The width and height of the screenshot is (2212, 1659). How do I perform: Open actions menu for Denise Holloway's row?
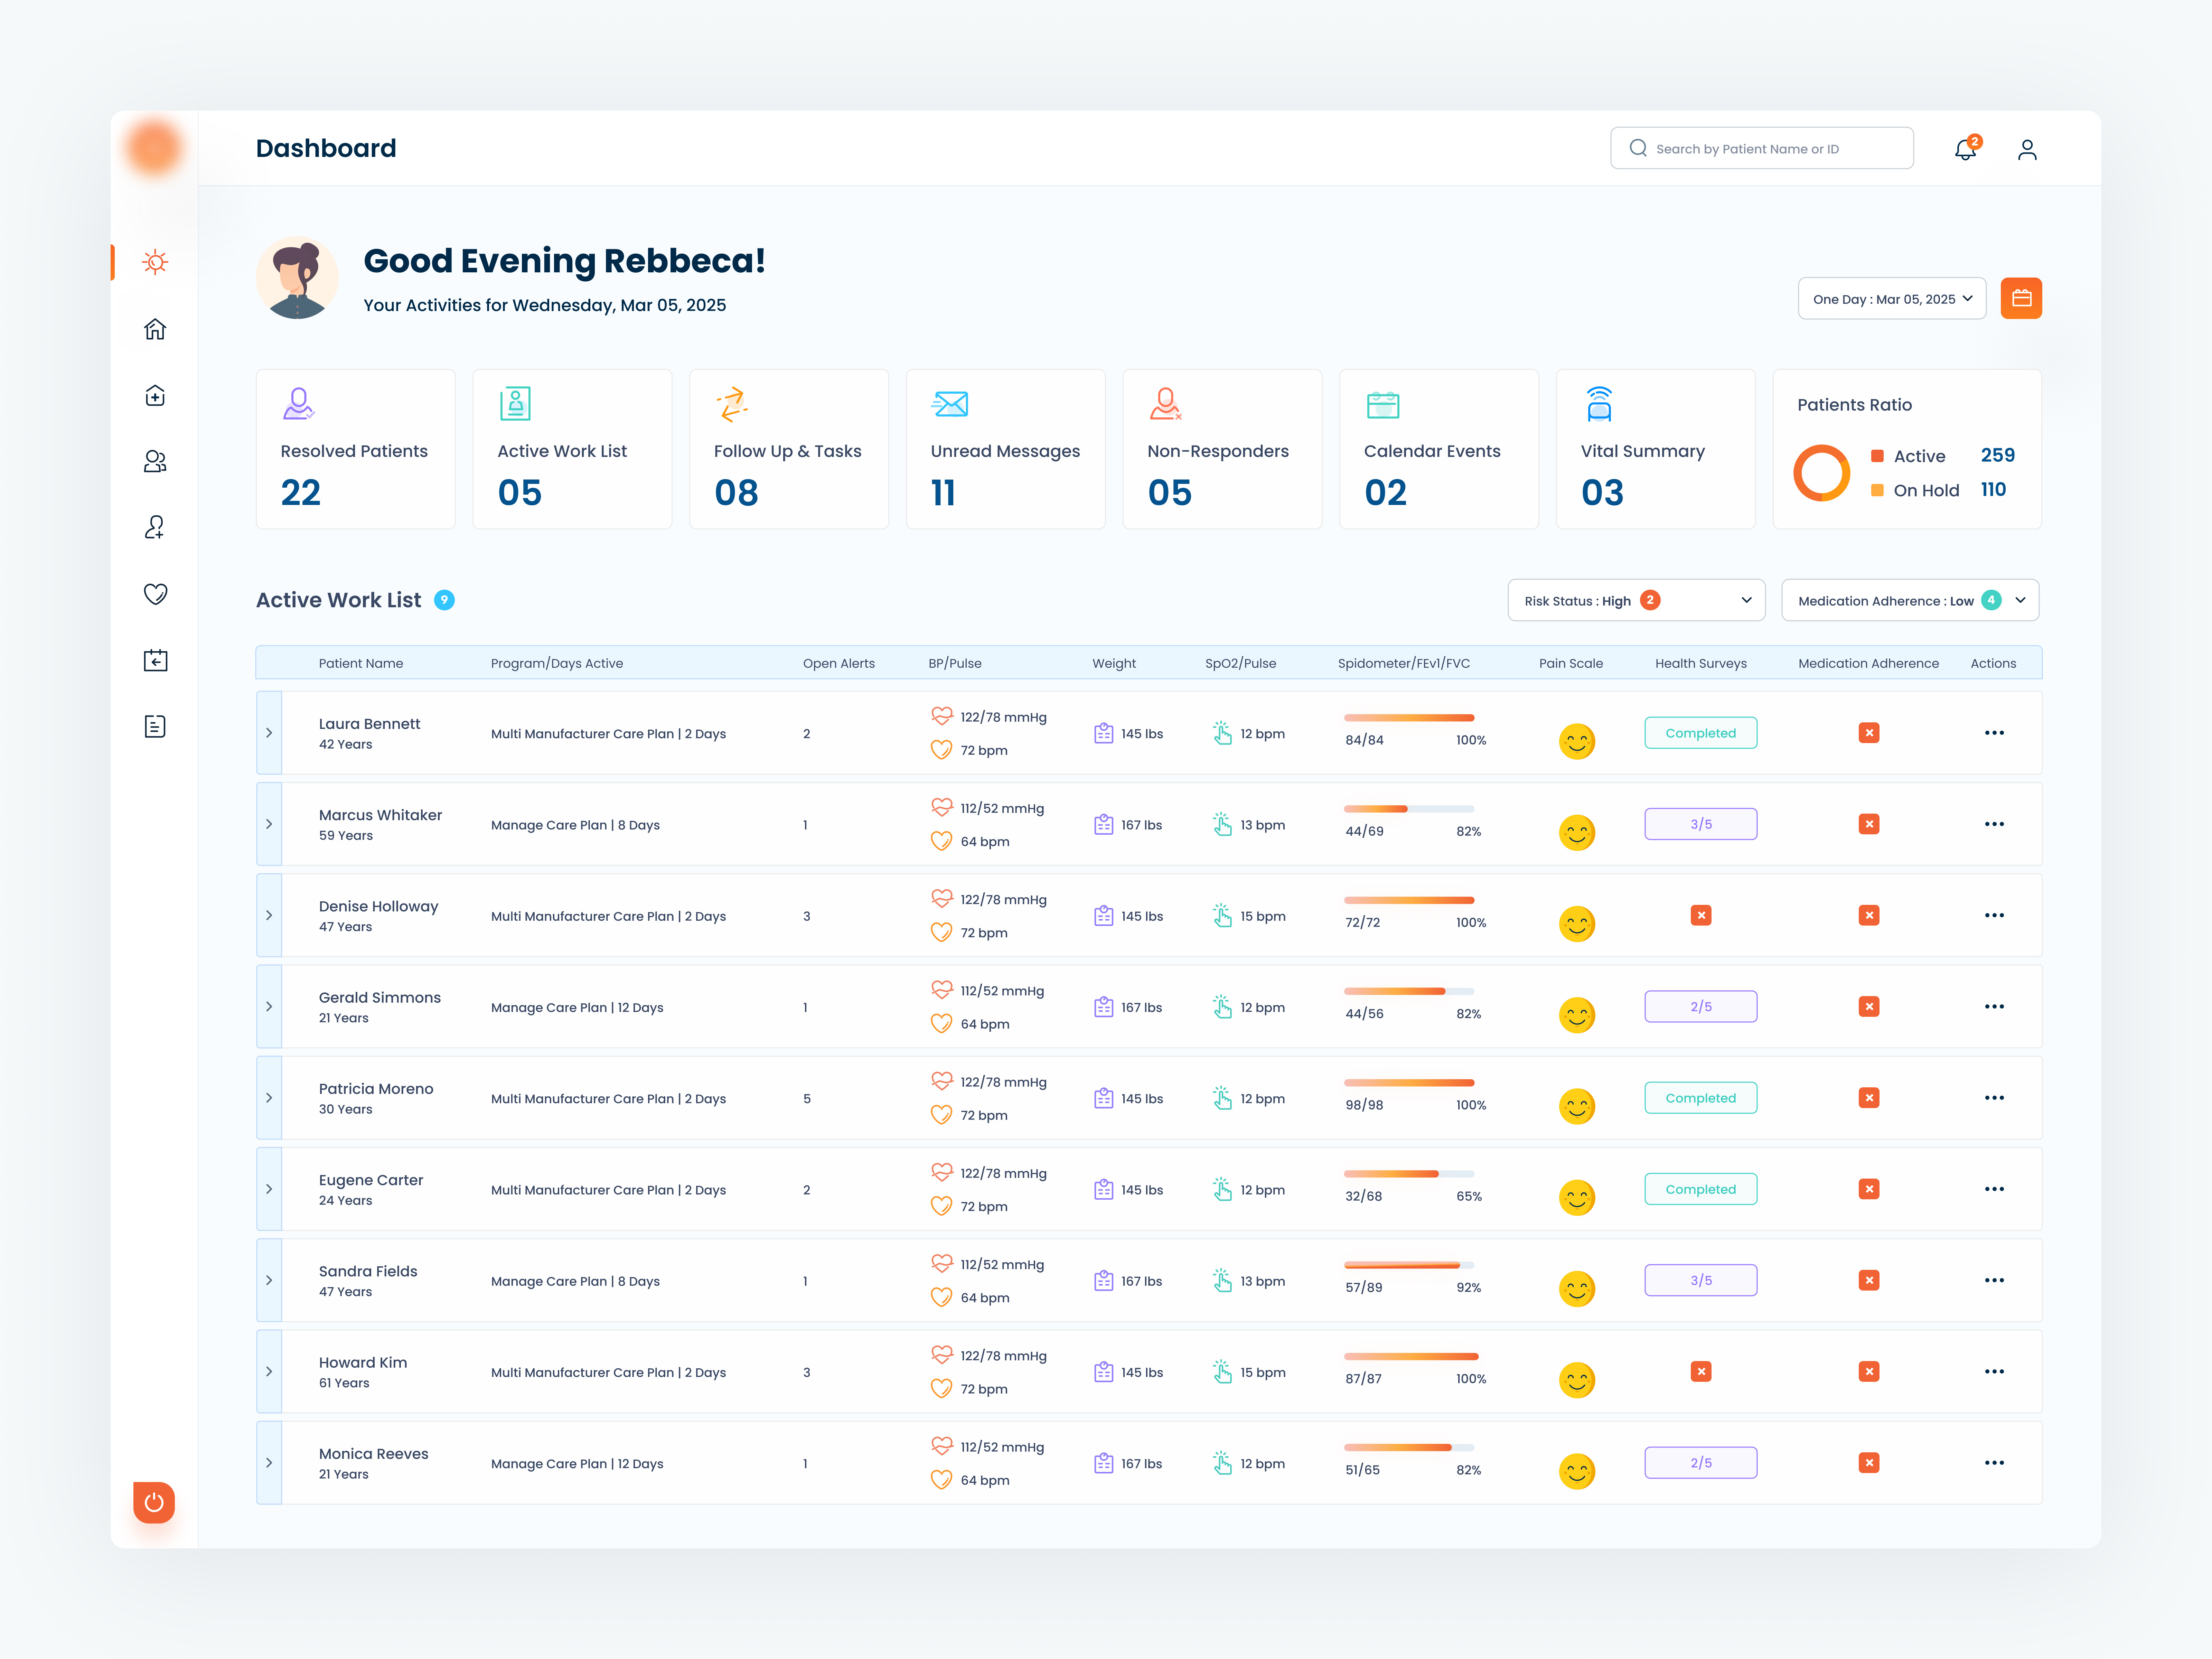(x=1995, y=915)
